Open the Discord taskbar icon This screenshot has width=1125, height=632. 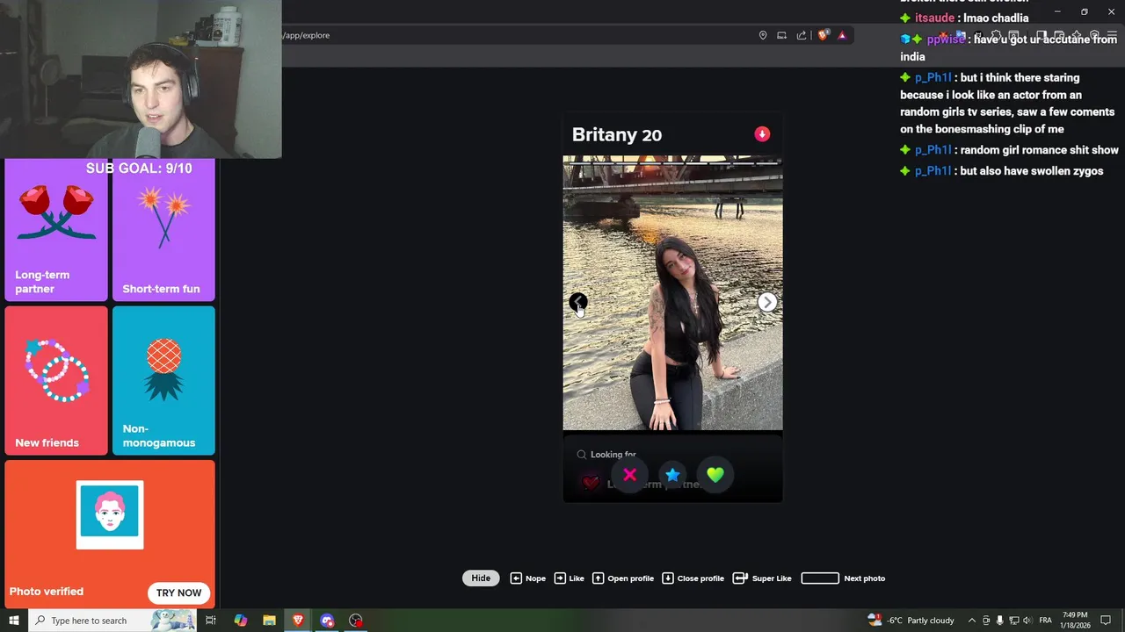[327, 621]
